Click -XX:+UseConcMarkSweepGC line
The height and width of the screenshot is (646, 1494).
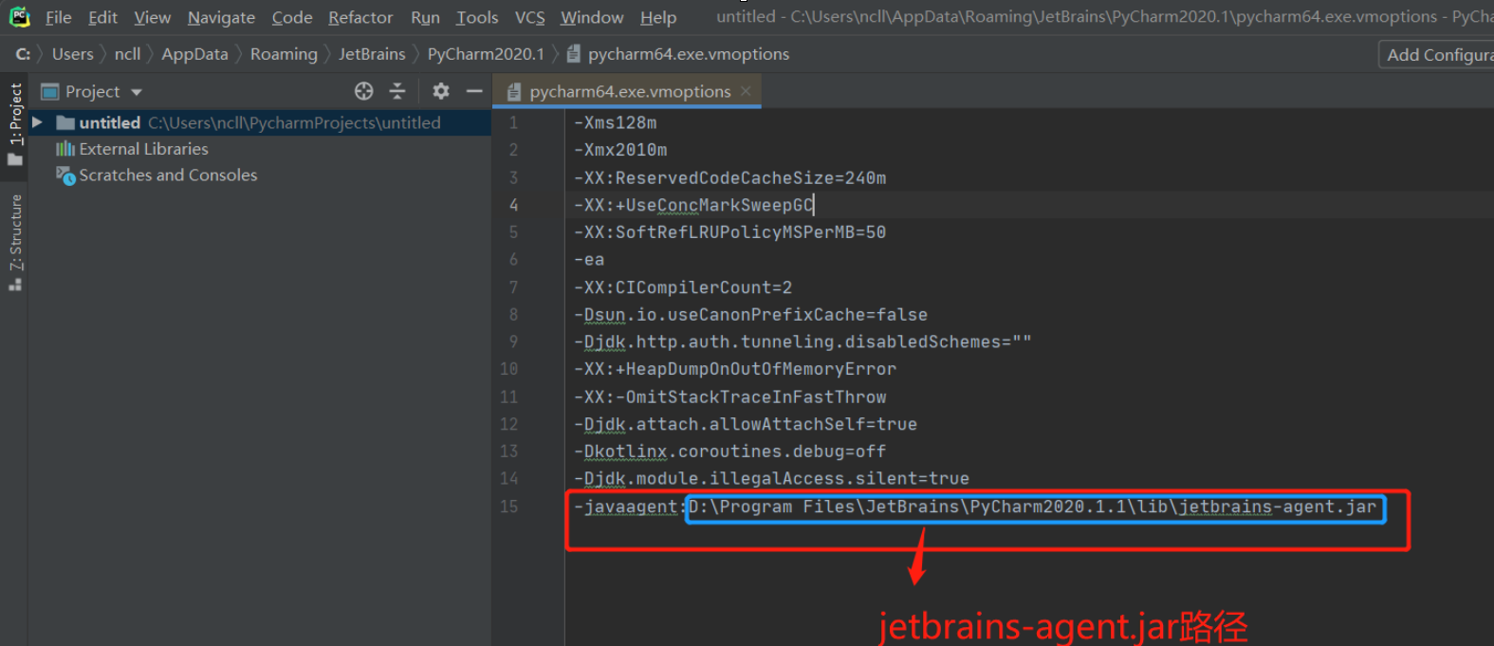[693, 205]
